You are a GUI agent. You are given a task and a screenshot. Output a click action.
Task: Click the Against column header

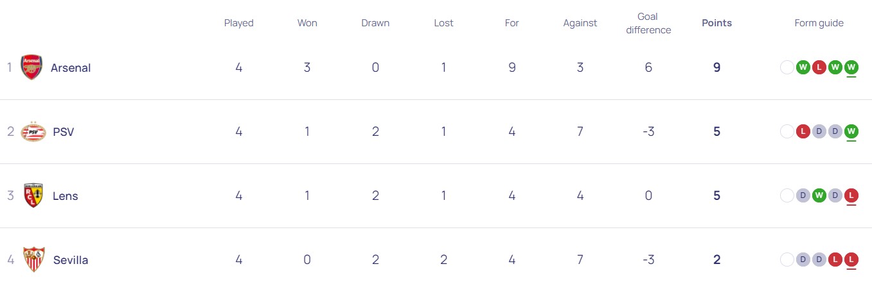tap(580, 23)
